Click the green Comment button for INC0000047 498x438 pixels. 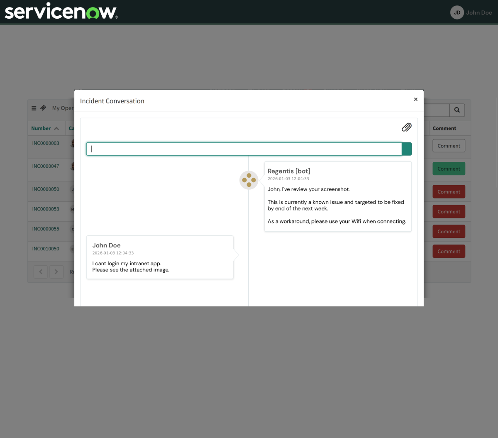(x=449, y=169)
